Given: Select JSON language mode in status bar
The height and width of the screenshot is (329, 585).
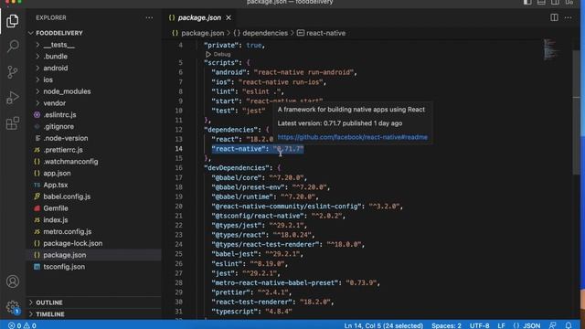Looking at the screenshot, I should pyautogui.click(x=526, y=325).
